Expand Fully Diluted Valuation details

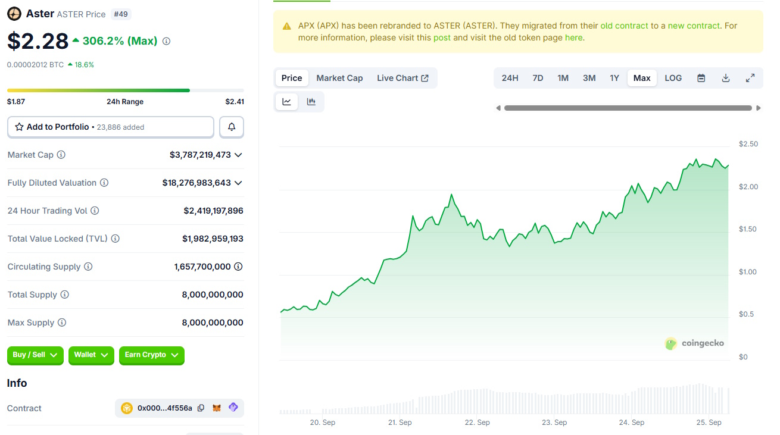pos(238,183)
